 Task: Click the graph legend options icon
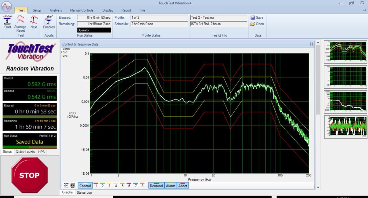(66, 186)
